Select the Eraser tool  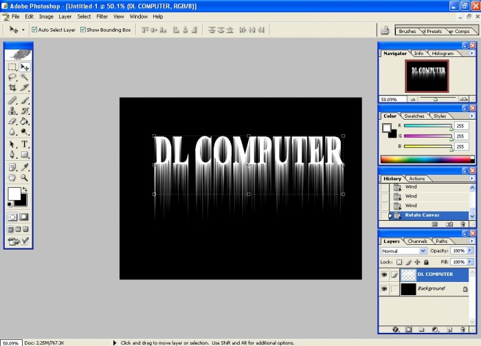point(12,121)
